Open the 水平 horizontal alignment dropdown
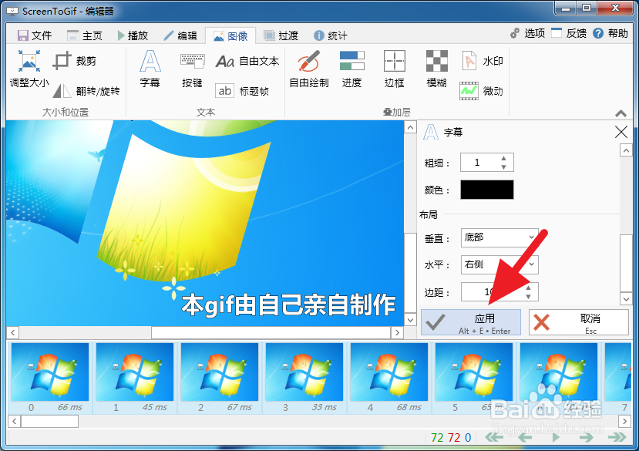The height and width of the screenshot is (451, 639). tap(499, 264)
